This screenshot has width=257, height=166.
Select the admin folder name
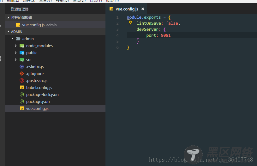[x=28, y=39]
